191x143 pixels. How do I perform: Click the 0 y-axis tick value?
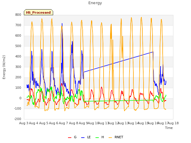pyautogui.click(x=20, y=98)
